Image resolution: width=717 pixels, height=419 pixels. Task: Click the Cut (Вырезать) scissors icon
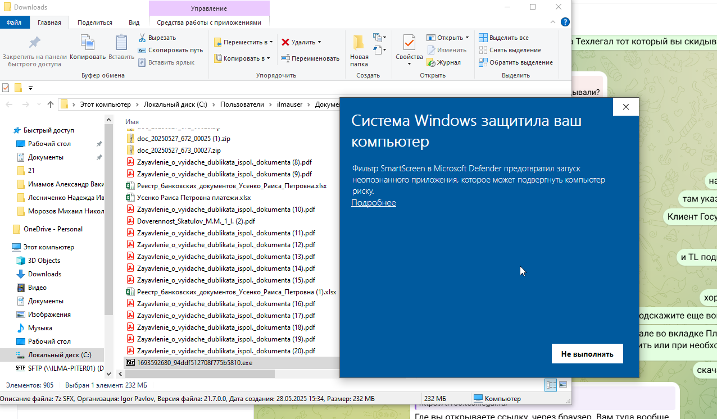[143, 38]
